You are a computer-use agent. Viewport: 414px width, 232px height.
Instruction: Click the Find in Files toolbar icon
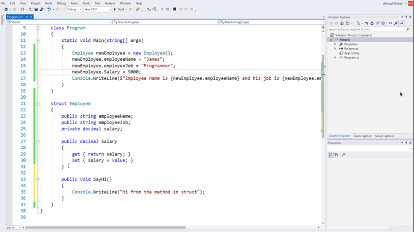[x=137, y=9]
